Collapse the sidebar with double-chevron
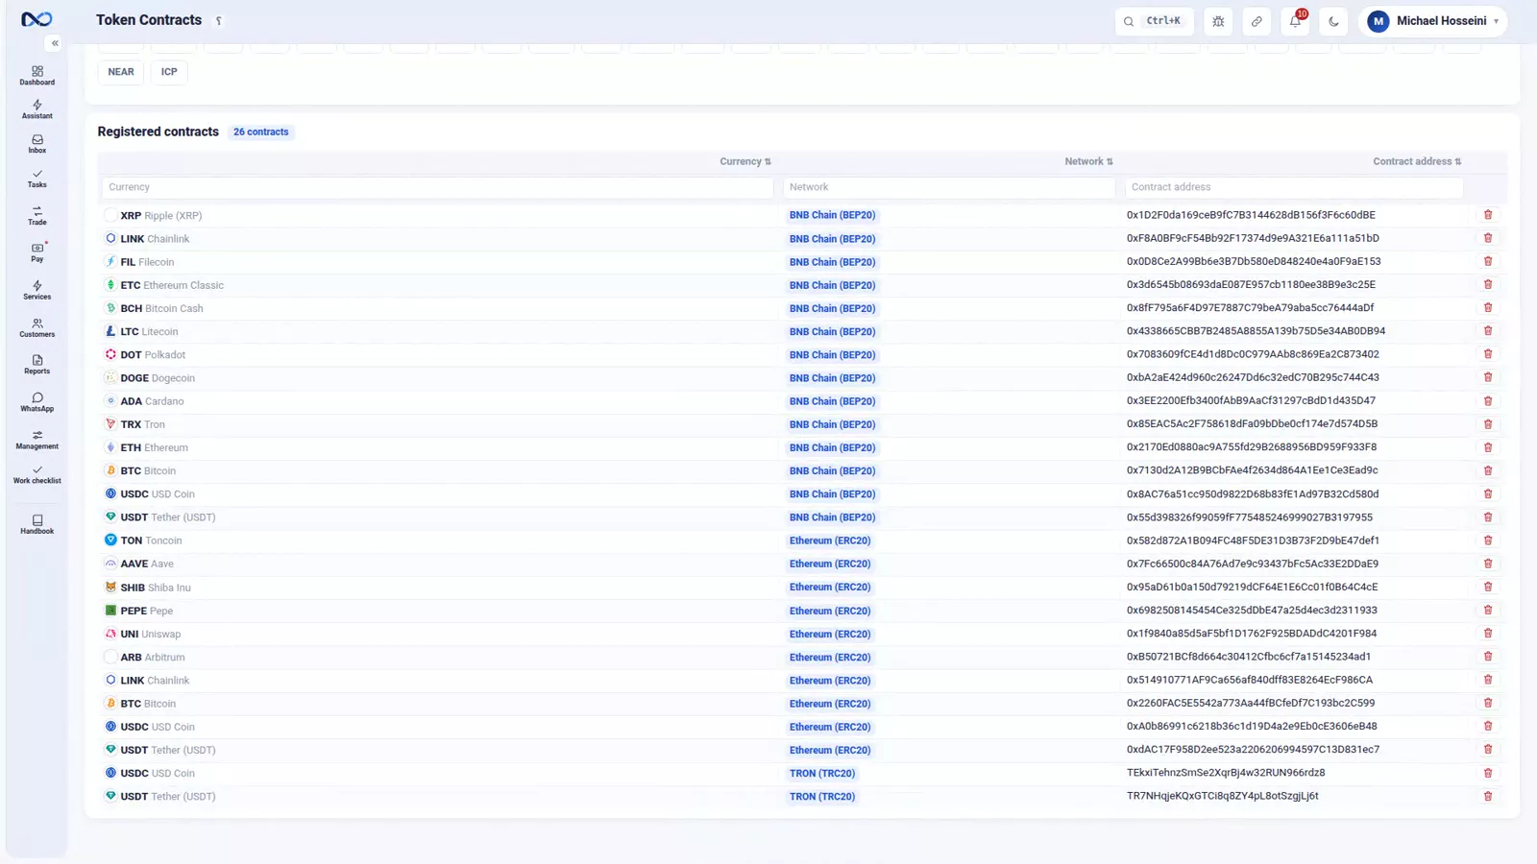 click(55, 43)
